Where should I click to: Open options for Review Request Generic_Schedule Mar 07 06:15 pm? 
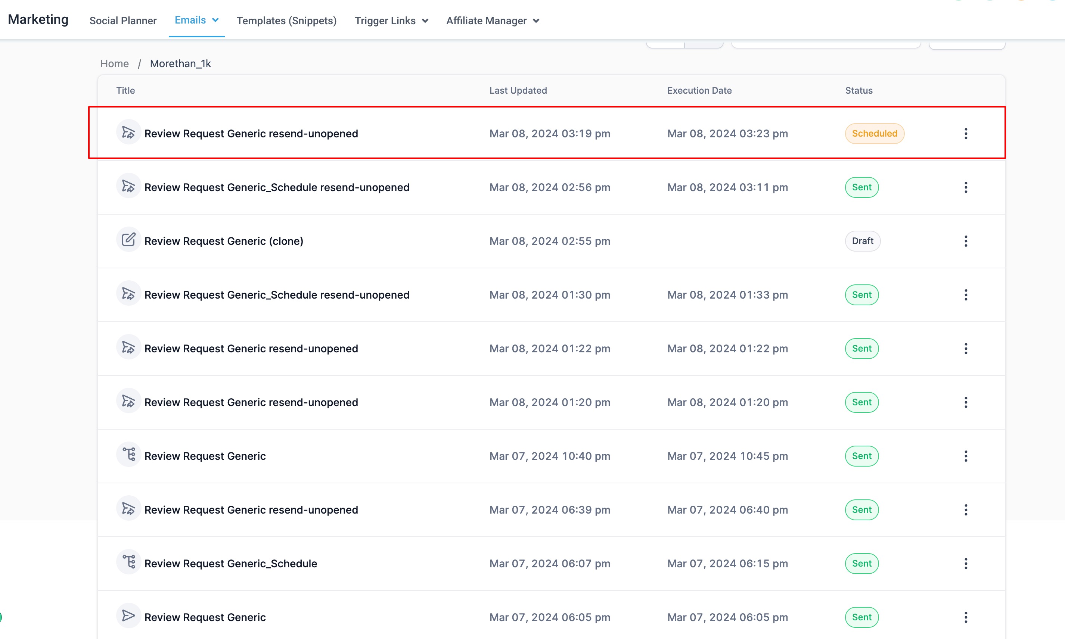click(x=966, y=564)
